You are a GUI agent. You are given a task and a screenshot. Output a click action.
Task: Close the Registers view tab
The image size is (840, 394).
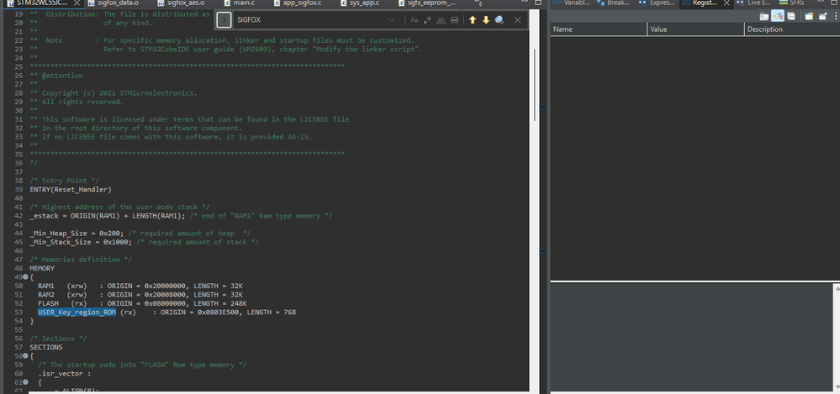click(726, 3)
